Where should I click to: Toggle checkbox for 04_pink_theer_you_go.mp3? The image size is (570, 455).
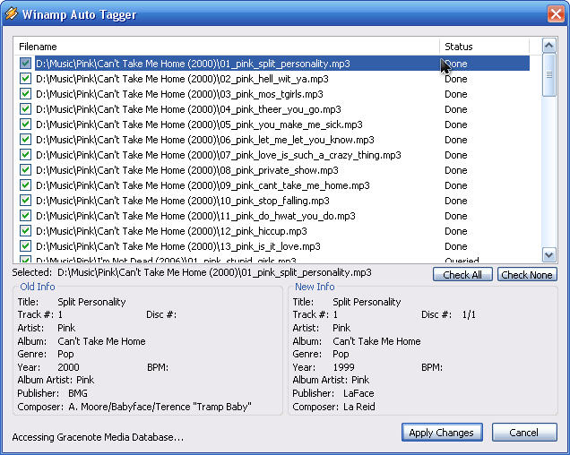25,109
